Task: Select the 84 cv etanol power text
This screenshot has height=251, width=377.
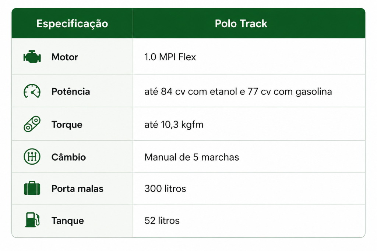Action: pos(191,92)
